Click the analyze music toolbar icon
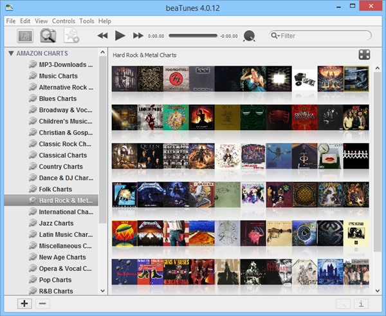386x316 pixels. [25, 36]
